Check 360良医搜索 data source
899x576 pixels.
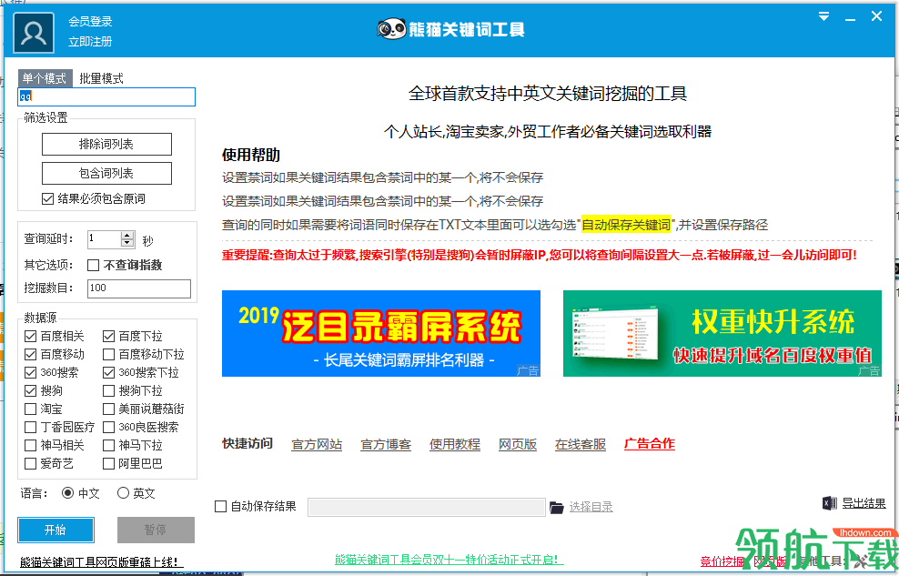tap(109, 427)
